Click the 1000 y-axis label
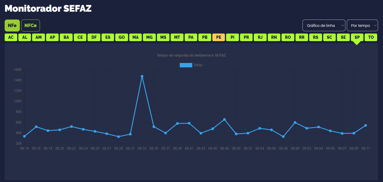The image size is (383, 182). pyautogui.click(x=18, y=101)
